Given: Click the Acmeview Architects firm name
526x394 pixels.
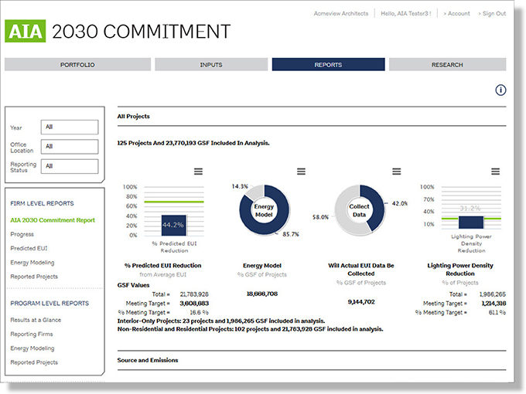Looking at the screenshot, I should click(x=341, y=13).
